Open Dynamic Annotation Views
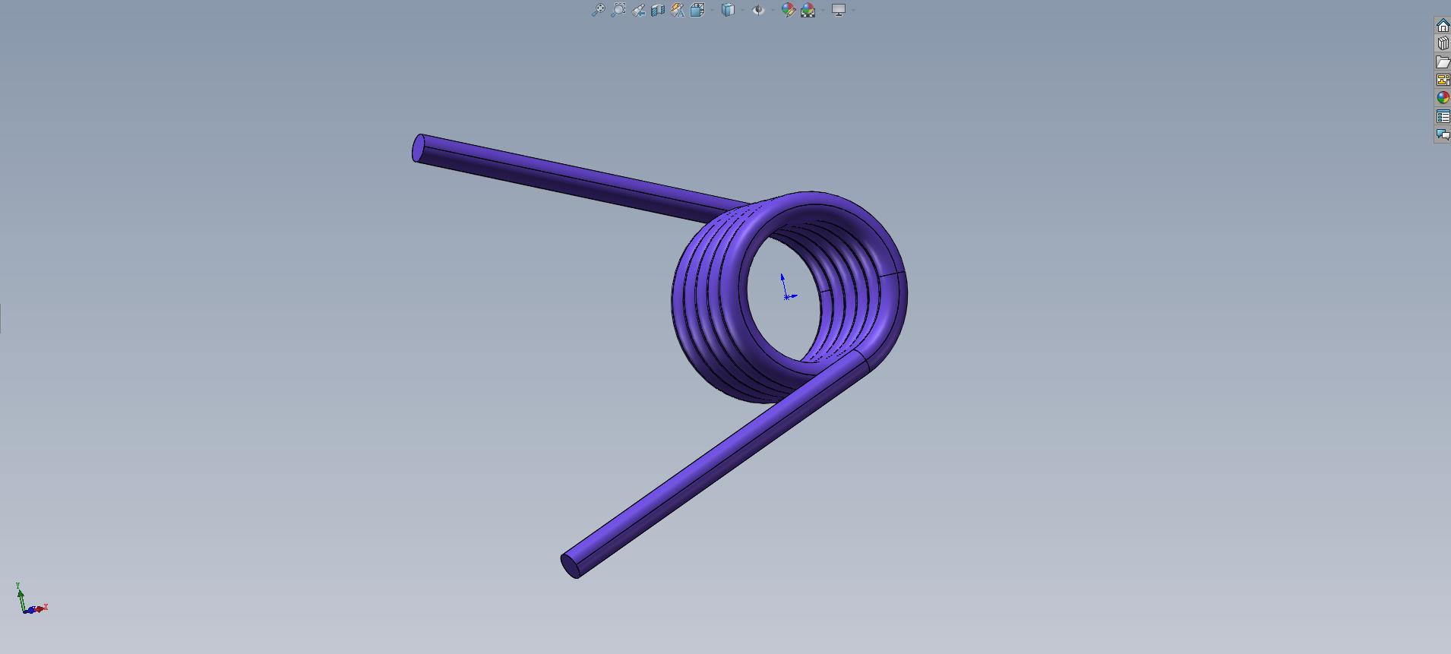Screen dimensions: 1451x654 click(x=678, y=10)
